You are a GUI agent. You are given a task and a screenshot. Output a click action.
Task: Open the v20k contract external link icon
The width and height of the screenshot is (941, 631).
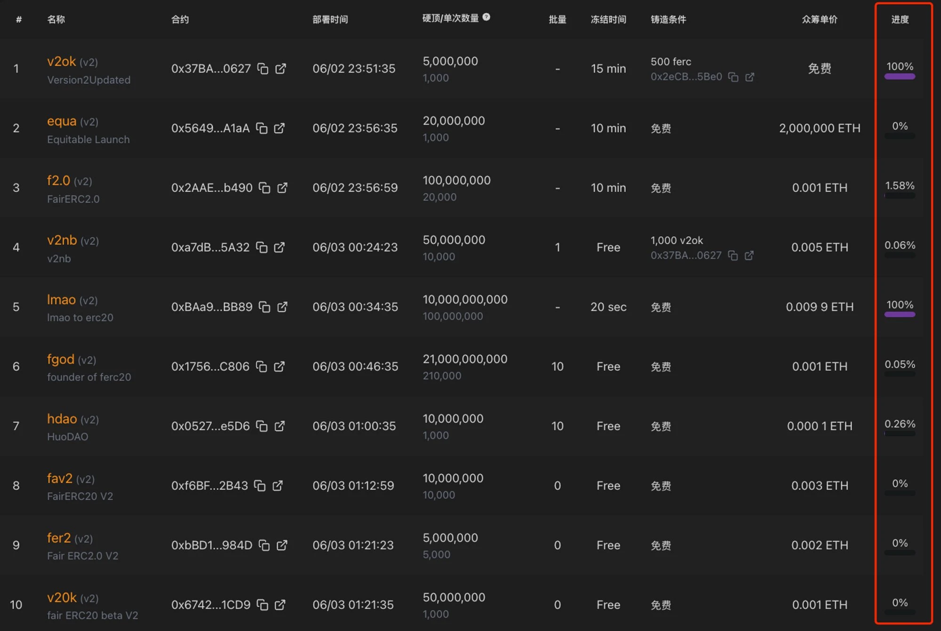pyautogui.click(x=280, y=605)
